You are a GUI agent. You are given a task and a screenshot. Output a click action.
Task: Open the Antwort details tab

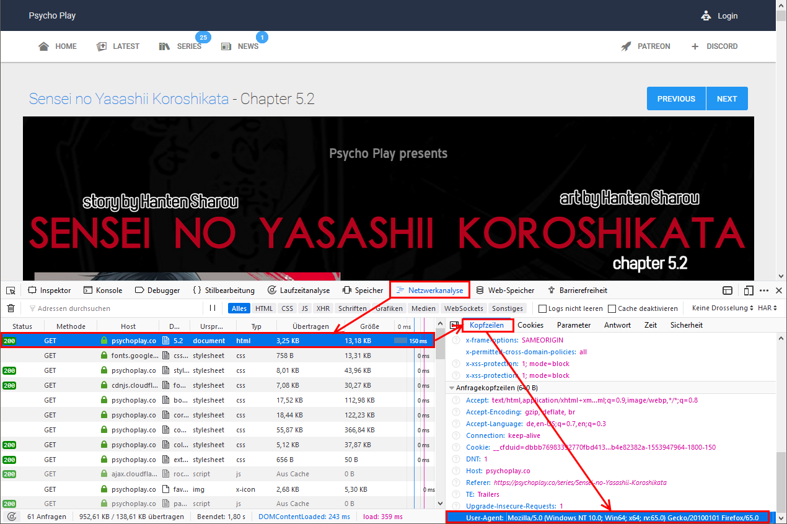(617, 325)
